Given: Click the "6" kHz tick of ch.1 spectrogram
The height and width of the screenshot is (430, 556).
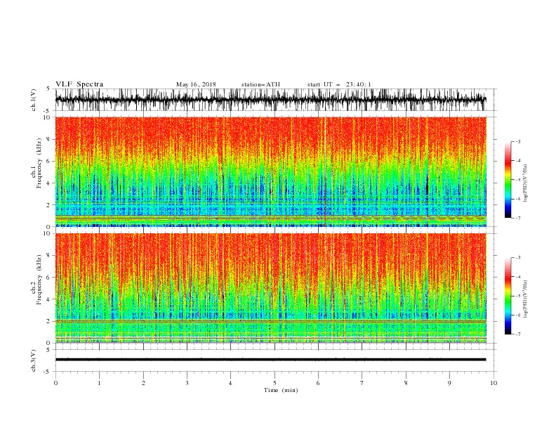Looking at the screenshot, I should (48, 161).
